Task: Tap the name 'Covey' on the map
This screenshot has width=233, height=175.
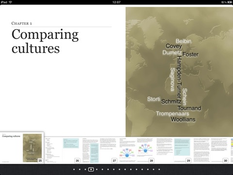Action: [174, 46]
